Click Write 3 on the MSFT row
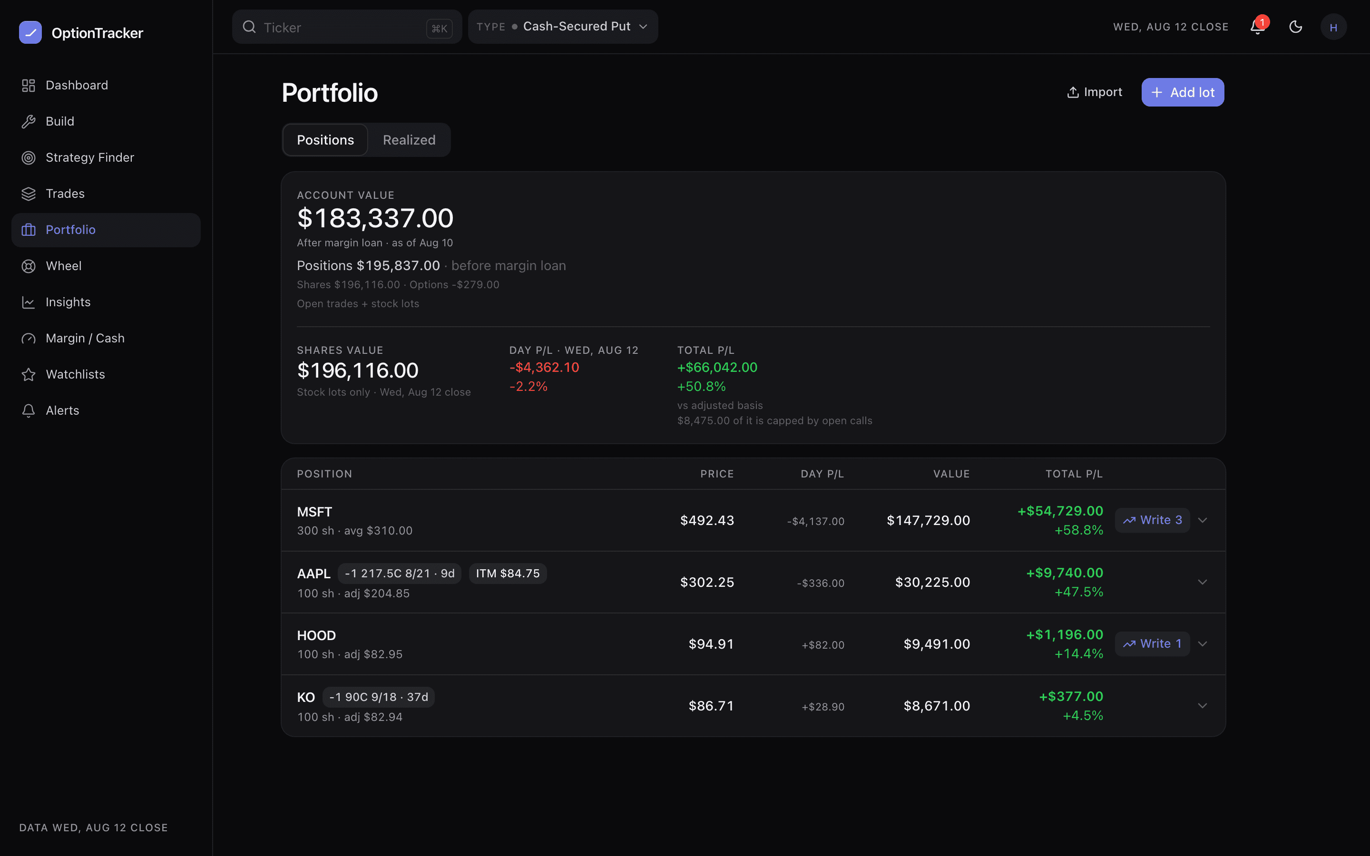 point(1152,520)
